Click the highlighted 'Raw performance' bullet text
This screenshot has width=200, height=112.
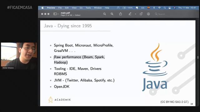79,60
